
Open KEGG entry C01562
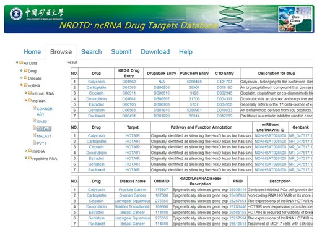129,82
